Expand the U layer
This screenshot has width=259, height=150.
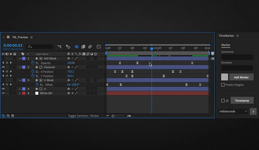20,89
